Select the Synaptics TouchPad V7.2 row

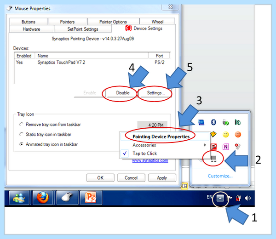click(x=92, y=62)
